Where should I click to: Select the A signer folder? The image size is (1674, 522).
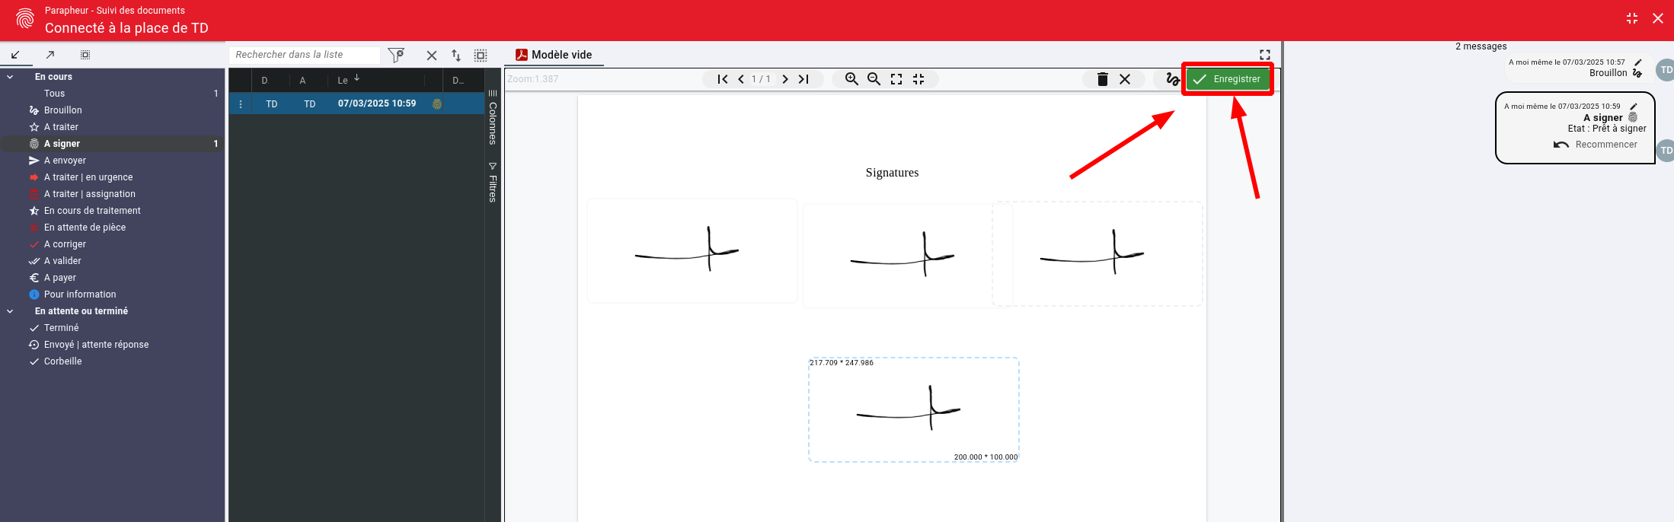(x=112, y=144)
